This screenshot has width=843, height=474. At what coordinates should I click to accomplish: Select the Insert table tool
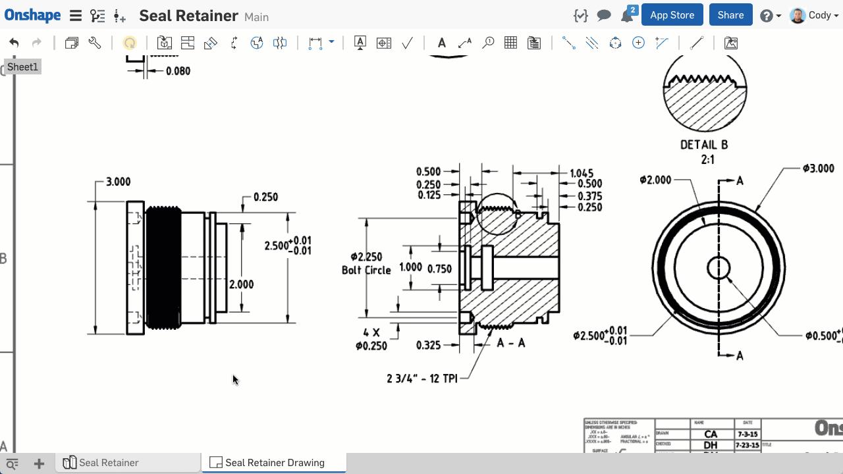(510, 43)
